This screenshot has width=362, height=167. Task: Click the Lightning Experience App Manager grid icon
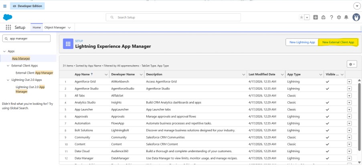tap(68, 44)
